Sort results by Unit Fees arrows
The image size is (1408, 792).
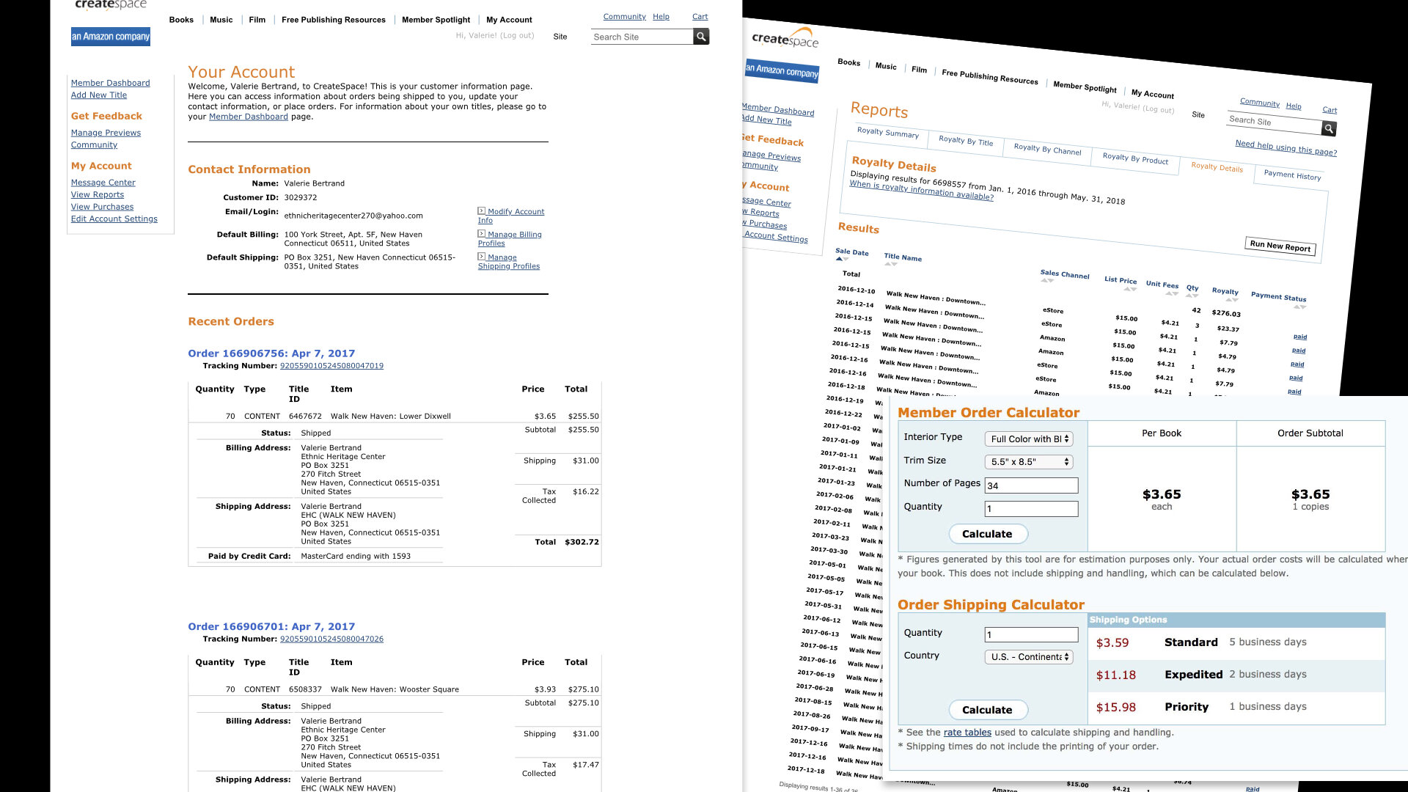click(x=1172, y=293)
